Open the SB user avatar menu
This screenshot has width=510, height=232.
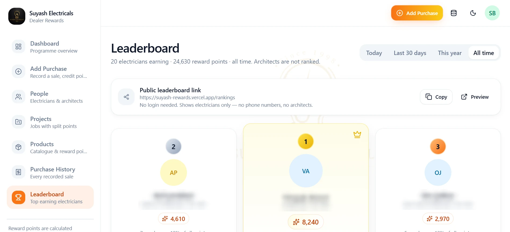pyautogui.click(x=492, y=13)
